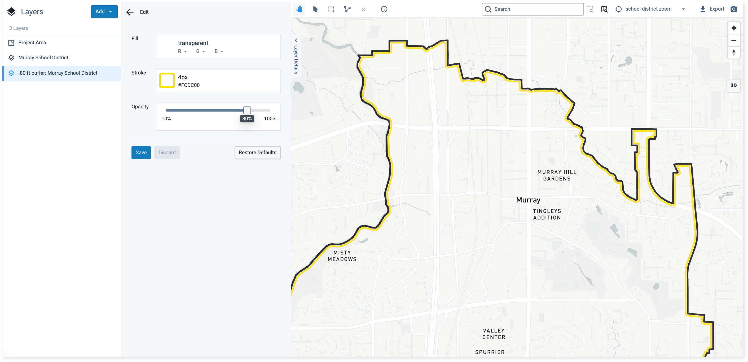Click the Project Area layer icon
The height and width of the screenshot is (362, 748).
coord(11,43)
